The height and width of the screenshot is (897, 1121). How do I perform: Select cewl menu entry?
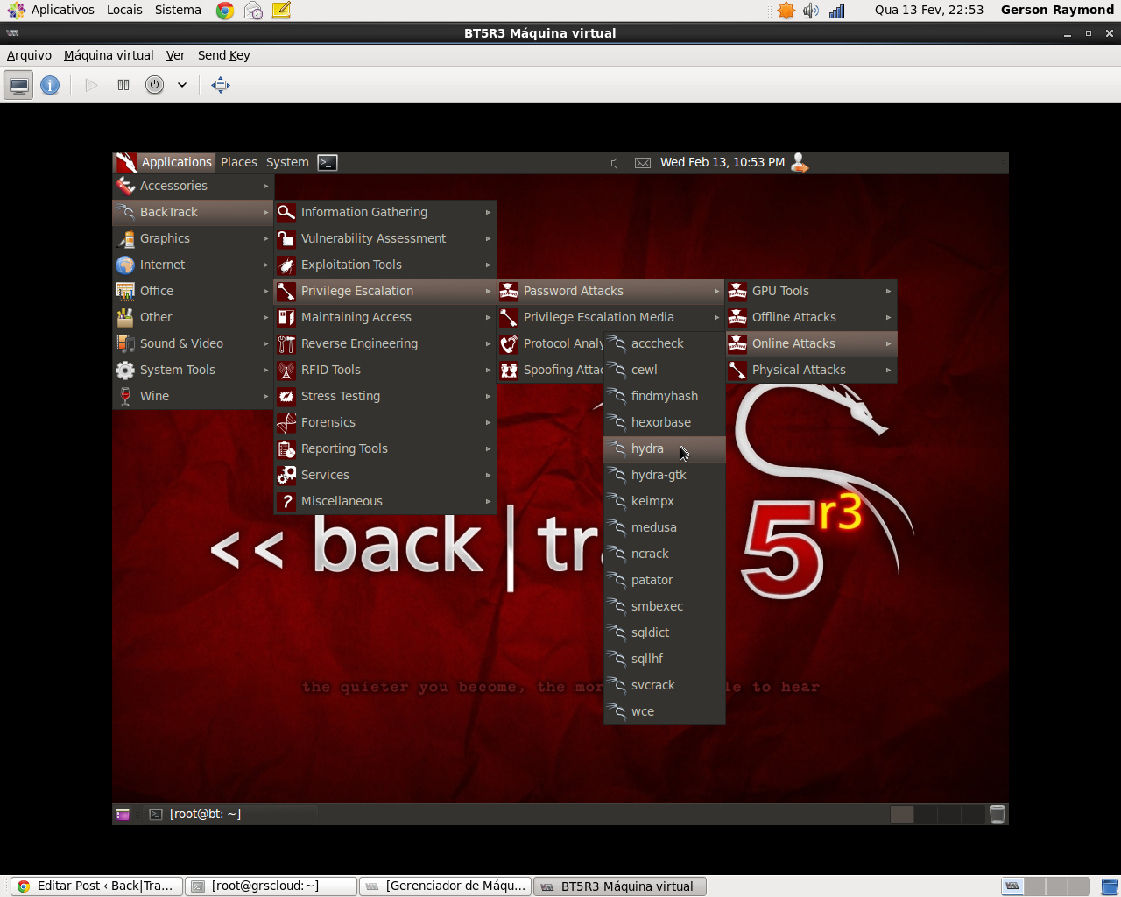[x=665, y=370]
